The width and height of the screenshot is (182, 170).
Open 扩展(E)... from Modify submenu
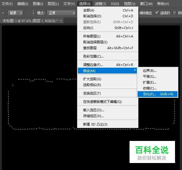[158, 82]
